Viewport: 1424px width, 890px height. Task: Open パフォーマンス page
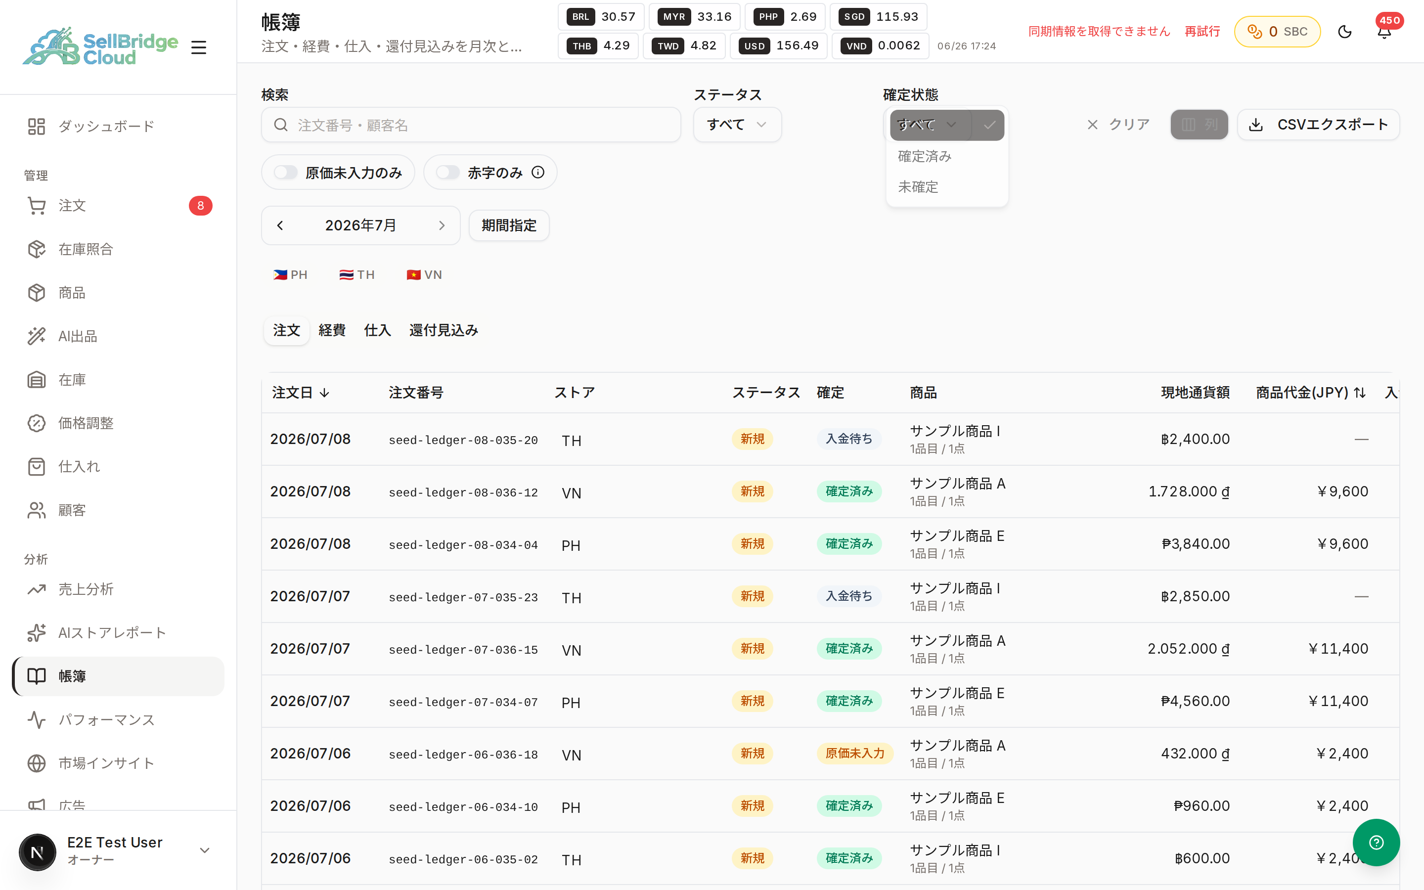click(118, 720)
